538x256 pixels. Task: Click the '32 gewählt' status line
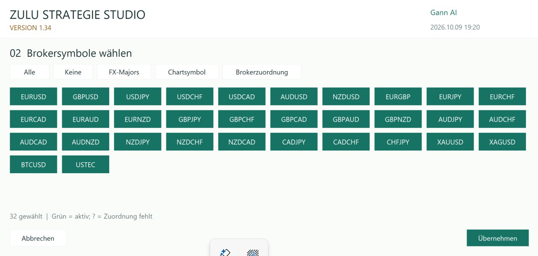click(x=81, y=216)
